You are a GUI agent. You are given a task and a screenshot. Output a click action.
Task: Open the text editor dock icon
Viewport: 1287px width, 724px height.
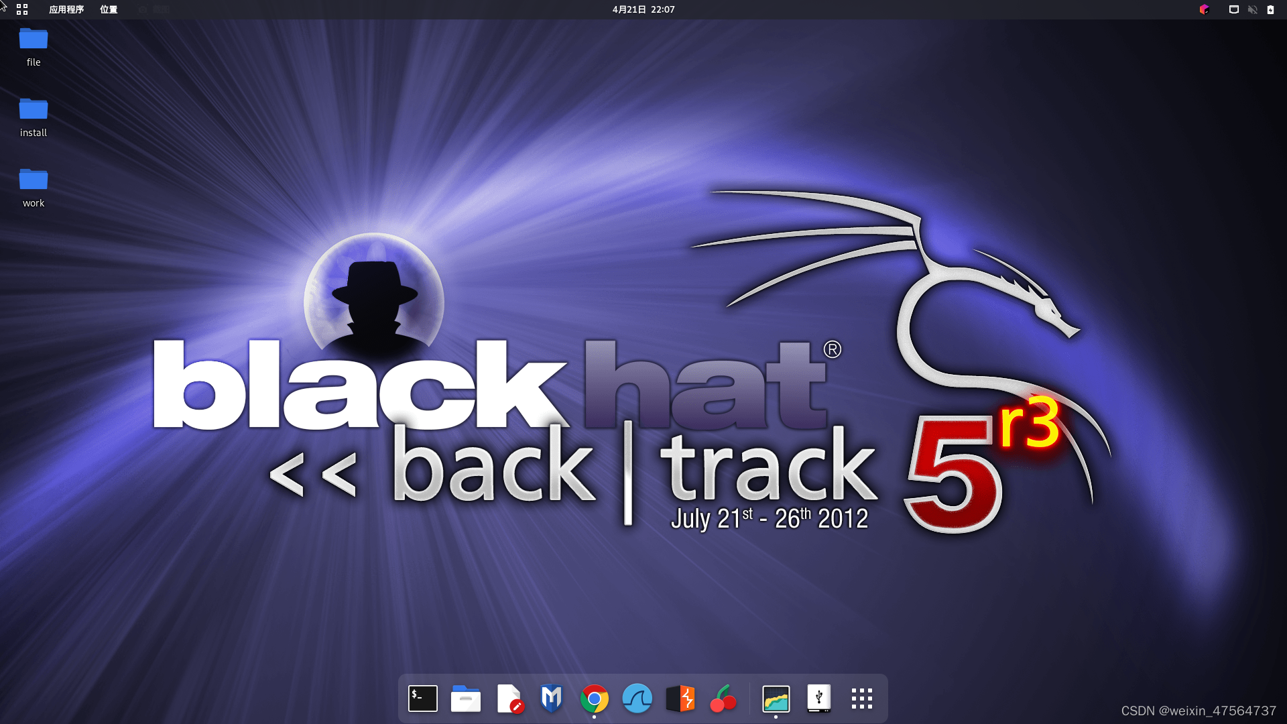pos(509,699)
